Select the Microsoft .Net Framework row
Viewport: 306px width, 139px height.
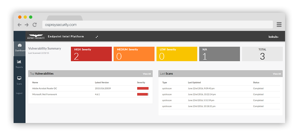tap(90, 94)
